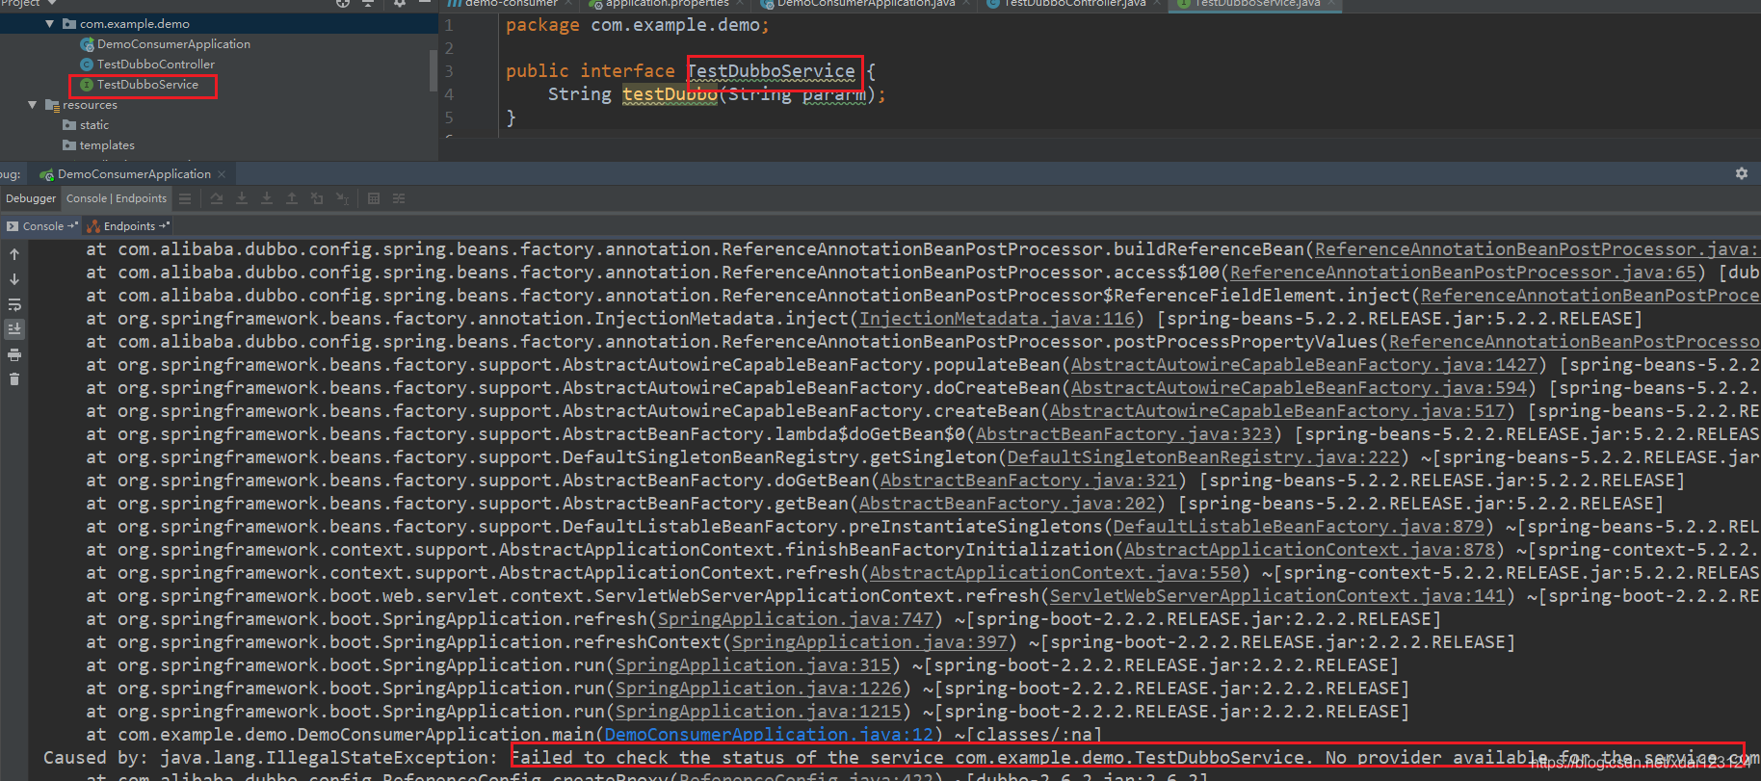
Task: Click the console down-arrow stack trace icon
Action: [14, 279]
